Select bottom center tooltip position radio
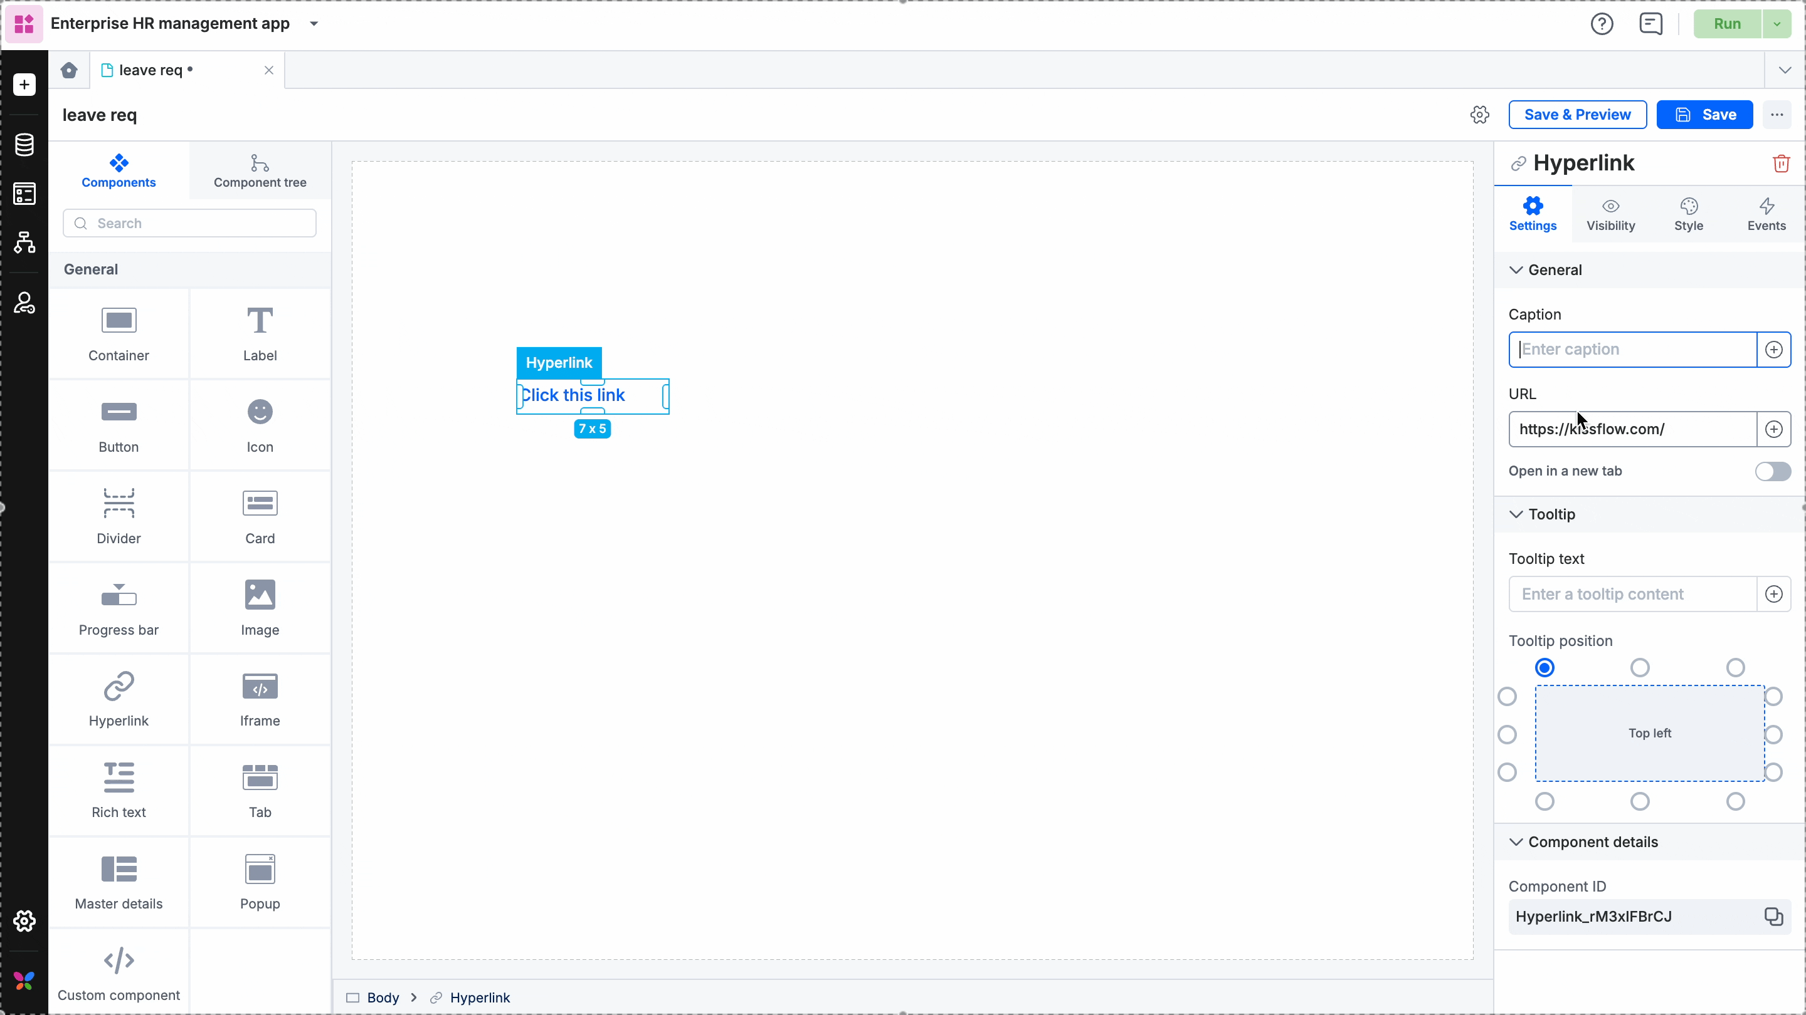 click(x=1640, y=801)
